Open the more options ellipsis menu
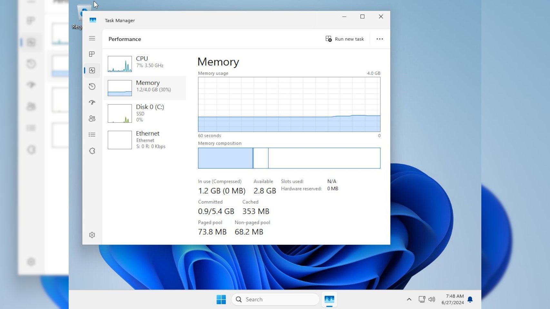The image size is (550, 309). tap(379, 39)
